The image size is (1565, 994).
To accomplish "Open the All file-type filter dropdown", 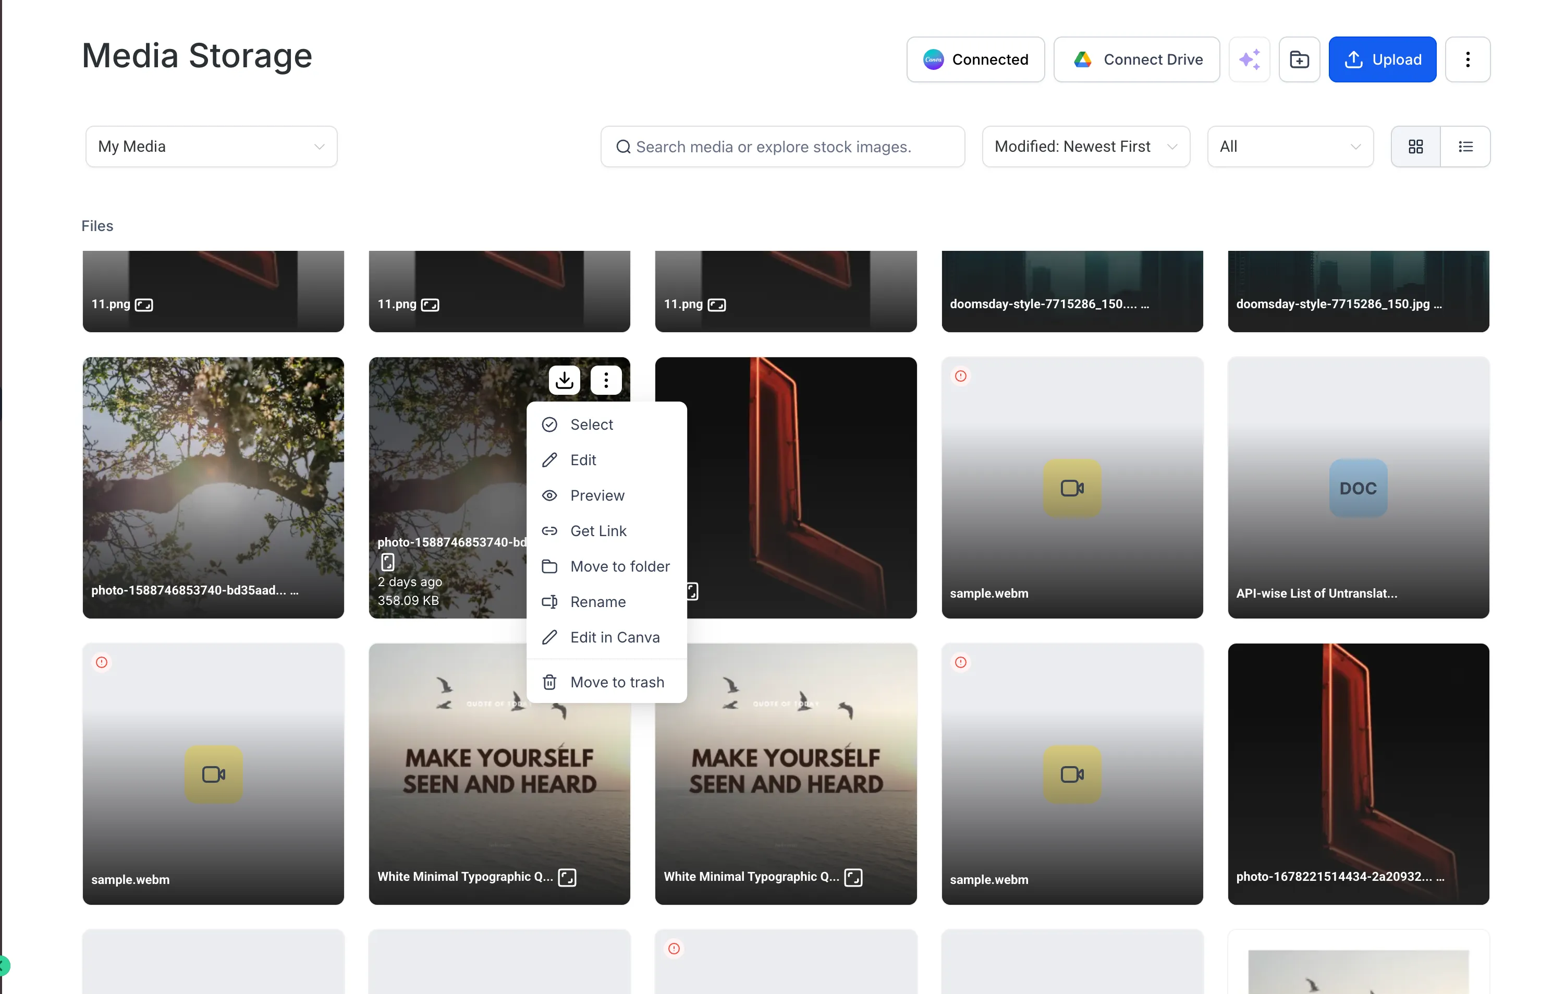I will point(1289,146).
